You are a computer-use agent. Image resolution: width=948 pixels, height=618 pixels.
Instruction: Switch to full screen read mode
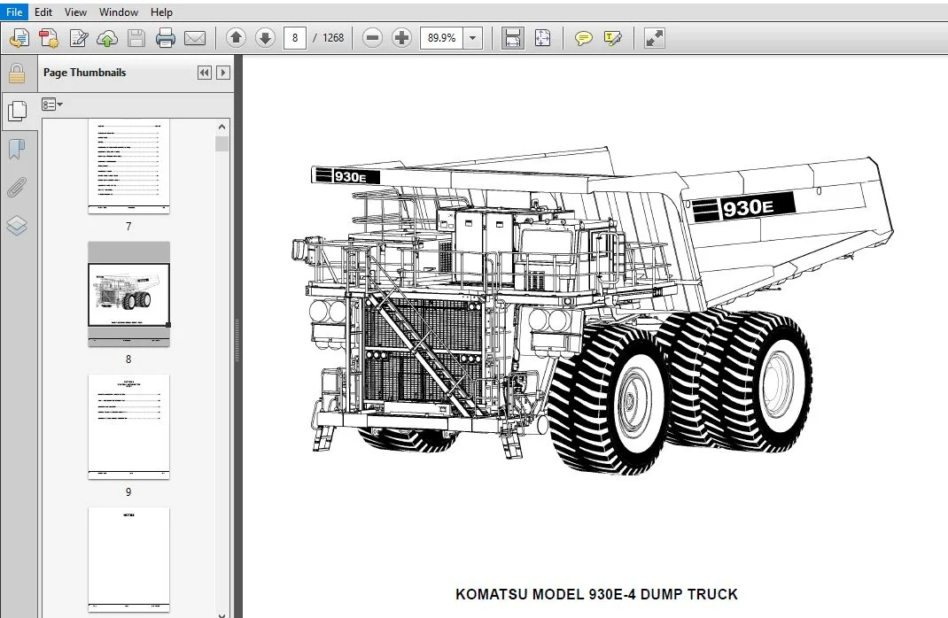654,38
